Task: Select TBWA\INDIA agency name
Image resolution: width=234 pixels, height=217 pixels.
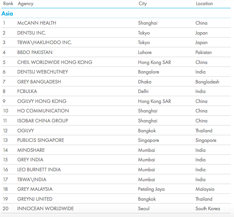Action: (x=32, y=180)
